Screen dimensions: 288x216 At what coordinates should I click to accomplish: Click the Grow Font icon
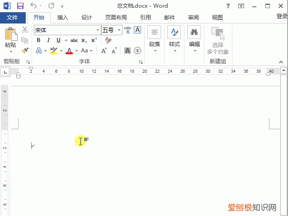tap(104, 51)
